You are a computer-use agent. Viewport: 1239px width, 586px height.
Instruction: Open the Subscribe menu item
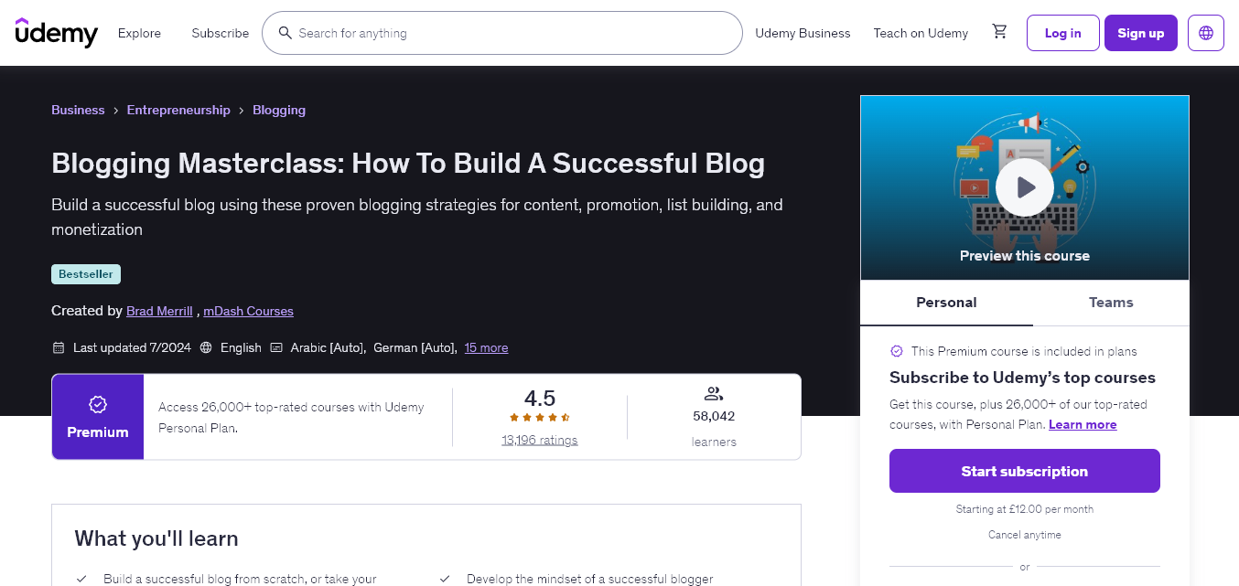click(221, 33)
